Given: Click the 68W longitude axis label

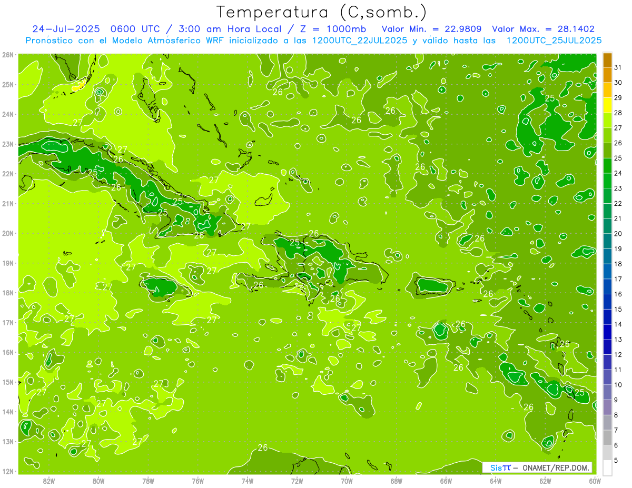Looking at the screenshot, I should [x=397, y=481].
